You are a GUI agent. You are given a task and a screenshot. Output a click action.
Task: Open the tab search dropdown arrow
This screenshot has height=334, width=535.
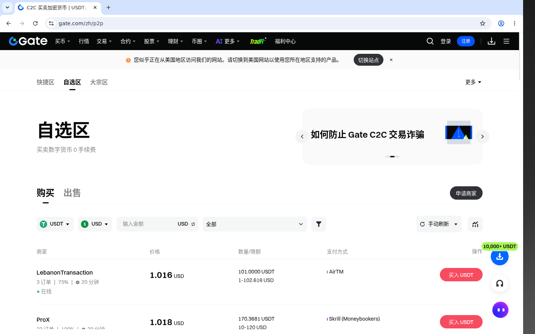click(x=7, y=7)
